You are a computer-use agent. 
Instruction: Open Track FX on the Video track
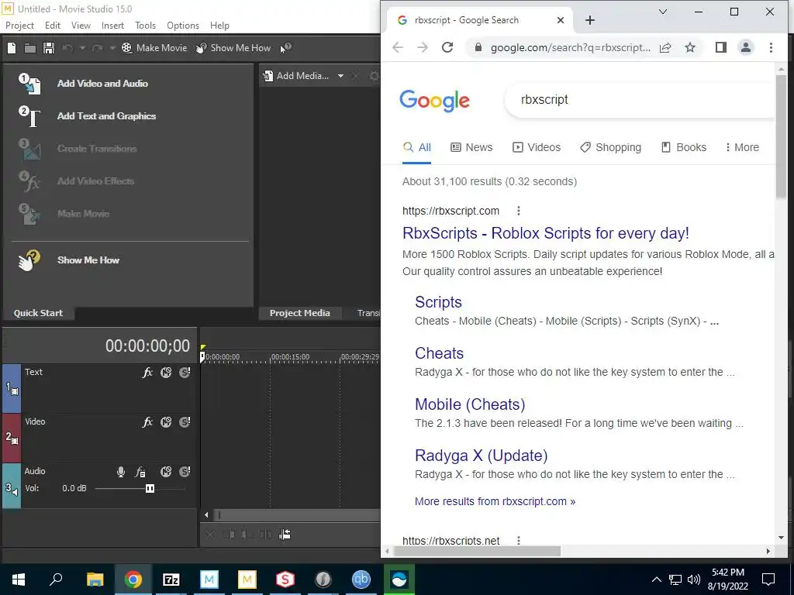pyautogui.click(x=147, y=422)
